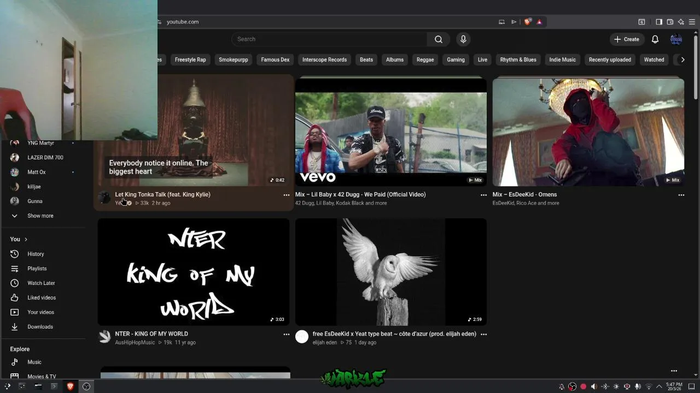
Task: Click the search magnifier button
Action: tap(439, 39)
